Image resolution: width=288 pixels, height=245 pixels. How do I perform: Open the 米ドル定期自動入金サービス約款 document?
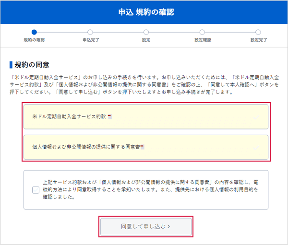146,117
